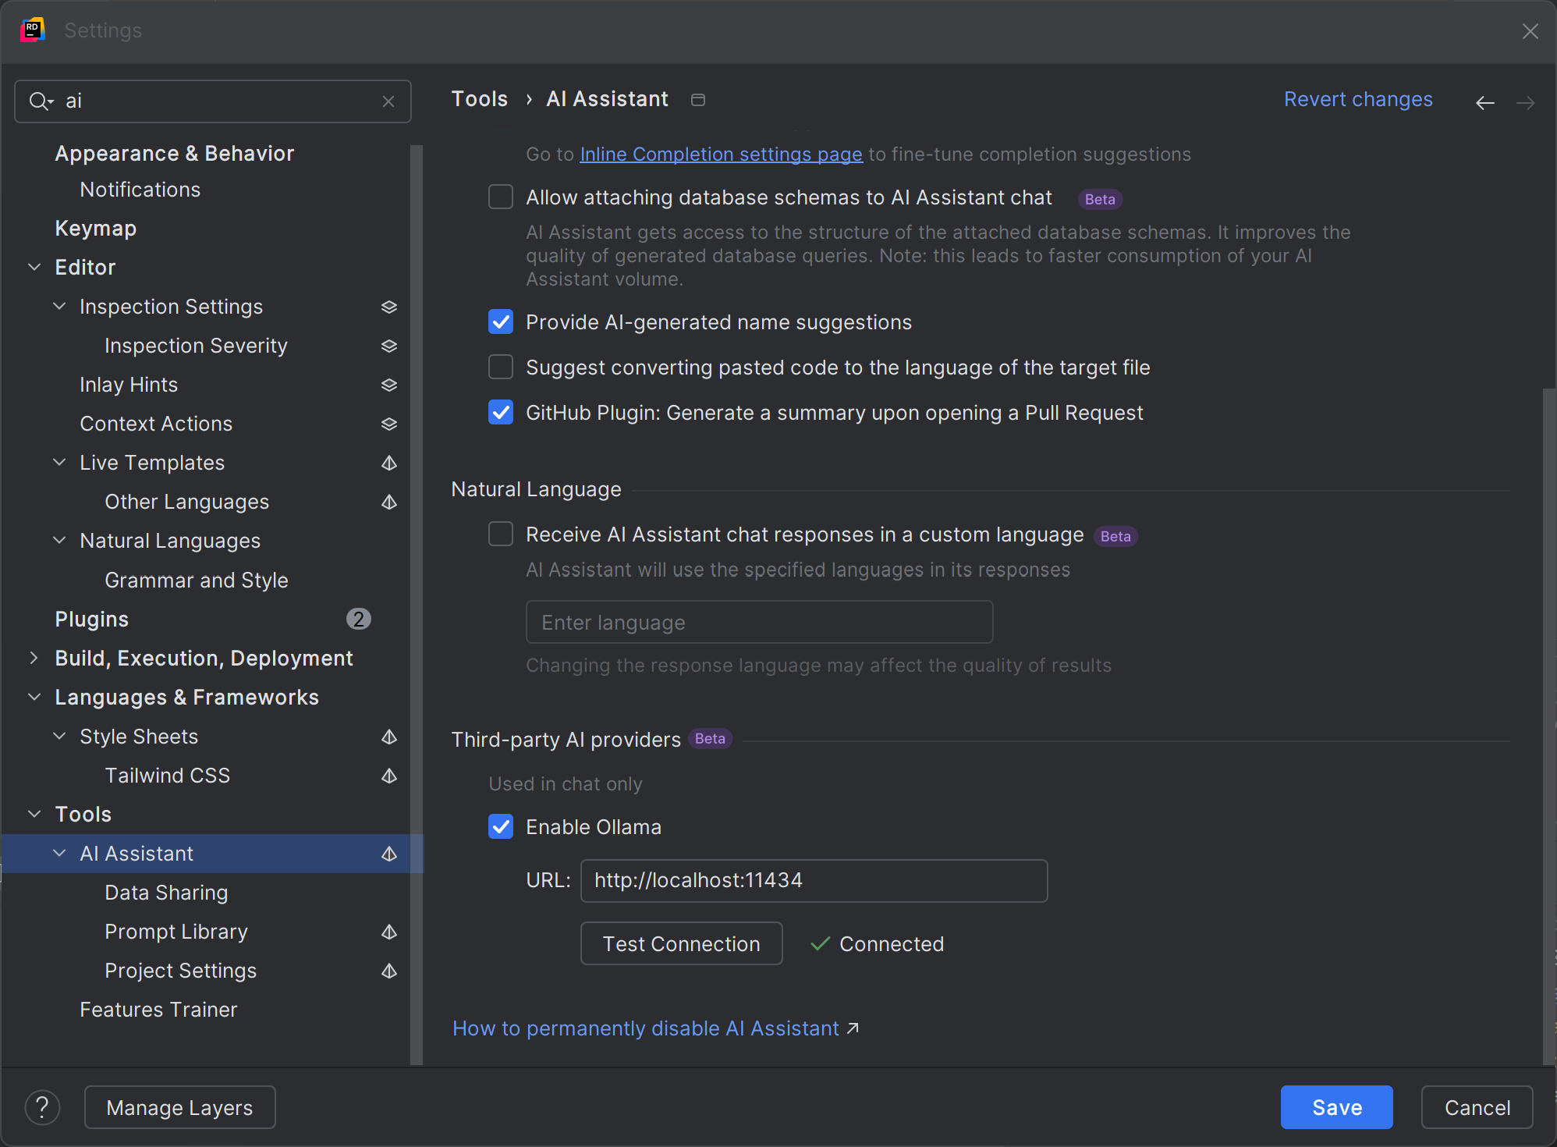Click the layer icon next to Inspection Severity
1557x1147 pixels.
point(389,346)
